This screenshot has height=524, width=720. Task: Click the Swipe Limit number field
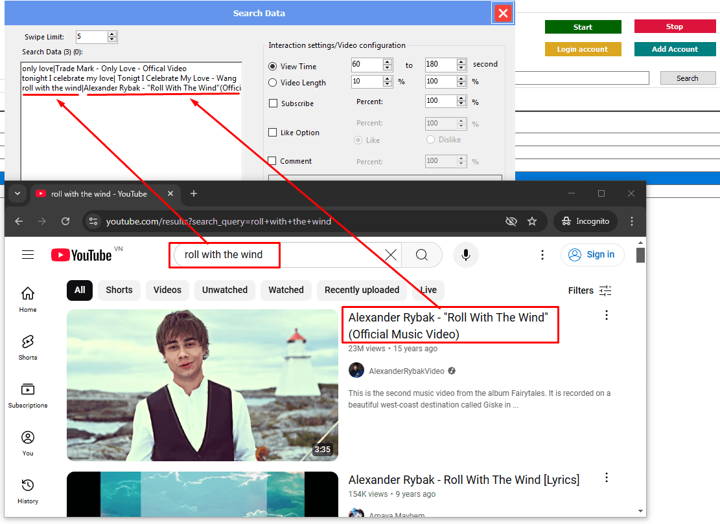[91, 37]
